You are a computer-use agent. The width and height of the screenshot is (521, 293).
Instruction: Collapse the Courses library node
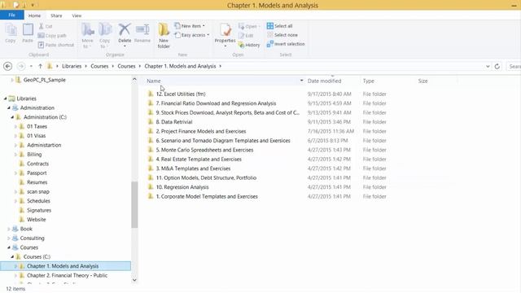click(9, 247)
